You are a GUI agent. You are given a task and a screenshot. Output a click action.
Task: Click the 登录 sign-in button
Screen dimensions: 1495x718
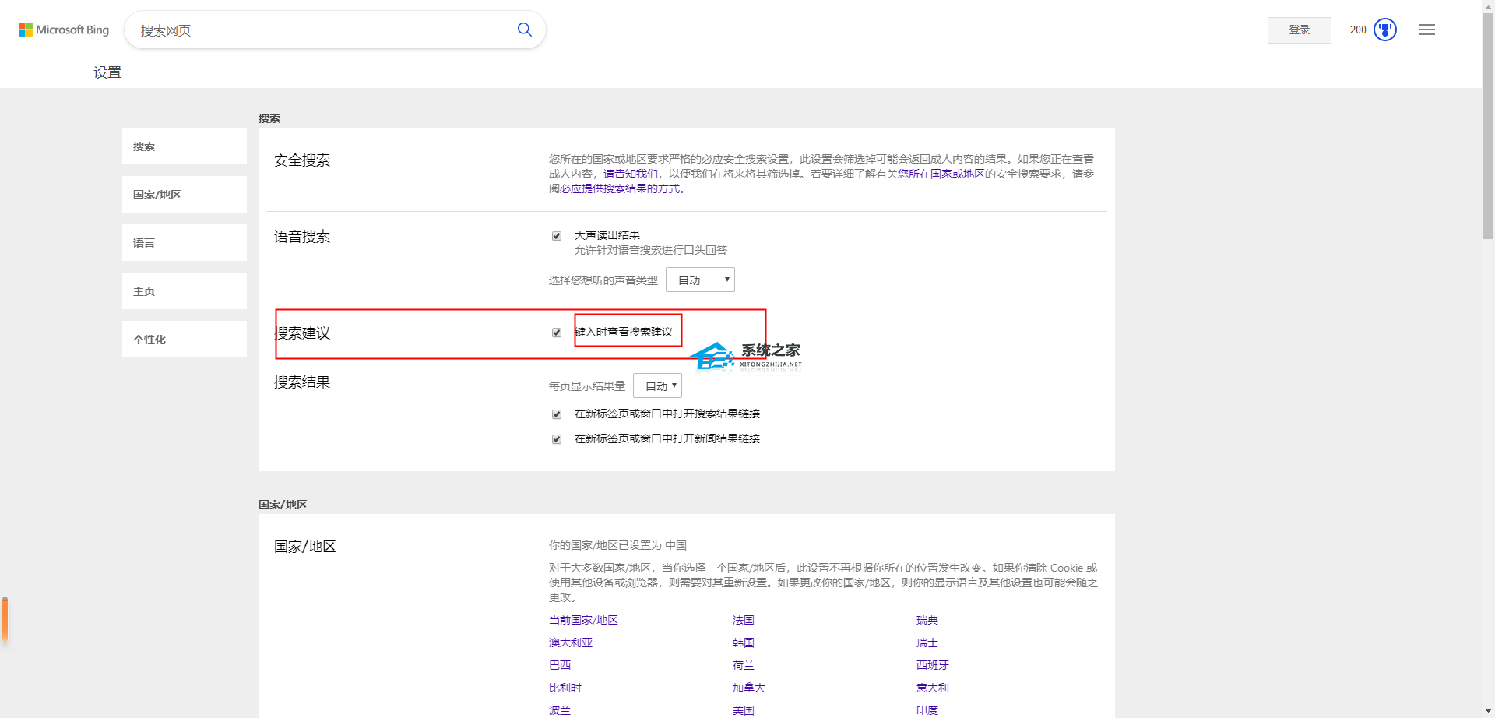1299,30
